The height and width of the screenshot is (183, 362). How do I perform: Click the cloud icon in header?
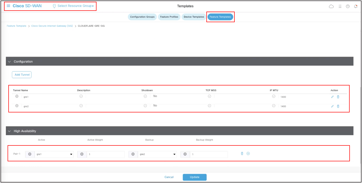(331, 6)
